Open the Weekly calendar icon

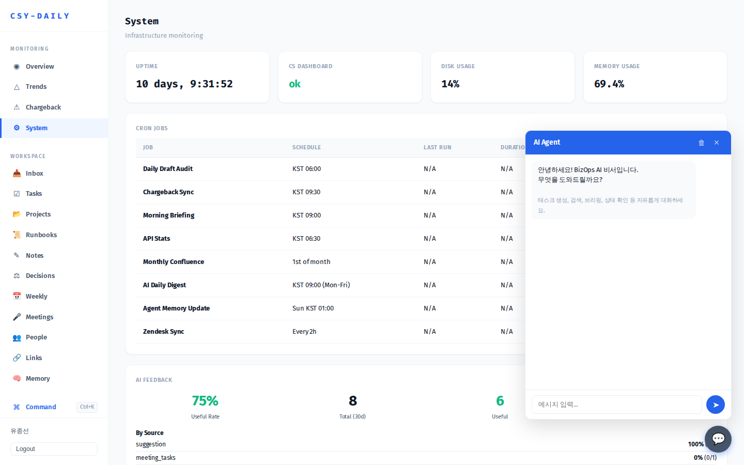(x=16, y=296)
